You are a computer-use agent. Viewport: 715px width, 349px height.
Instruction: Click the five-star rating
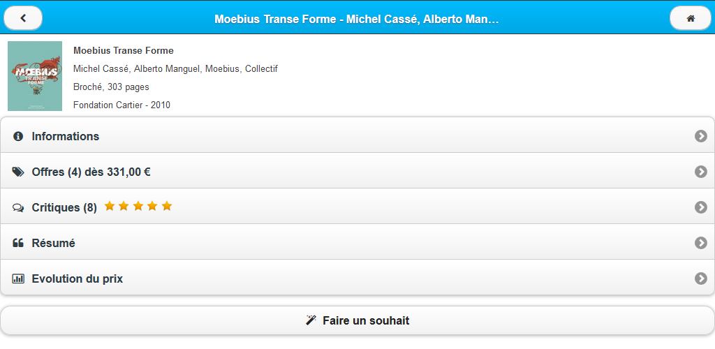point(138,207)
